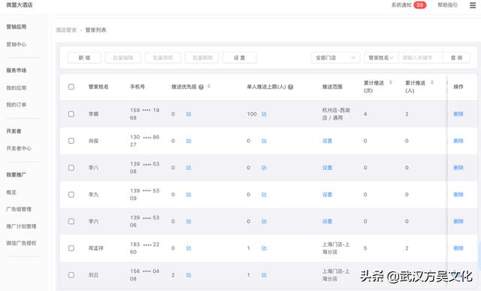Sort by 推送优先级 column arrows

pos(209,86)
